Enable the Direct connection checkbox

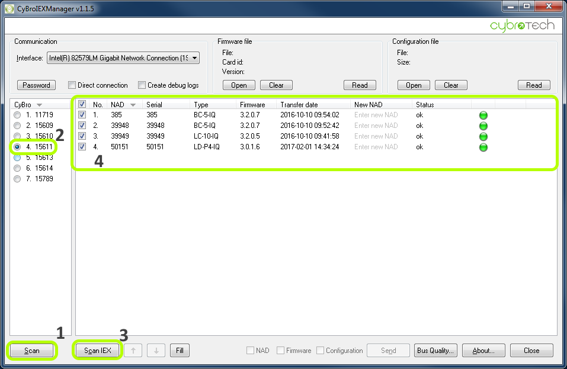[72, 85]
